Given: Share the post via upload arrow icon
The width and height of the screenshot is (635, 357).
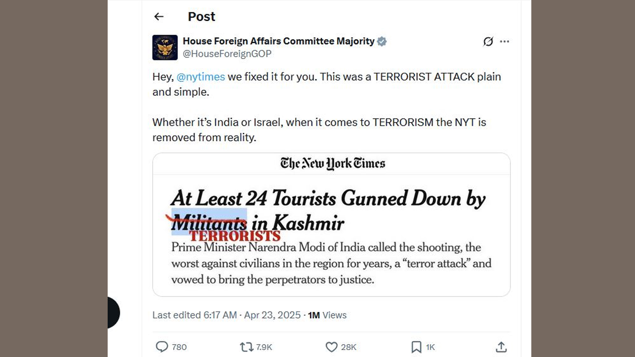Looking at the screenshot, I should point(501,347).
